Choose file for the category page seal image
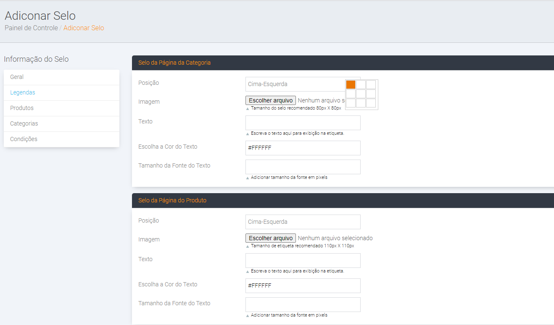Screen dimensions: 554x325 (271, 100)
